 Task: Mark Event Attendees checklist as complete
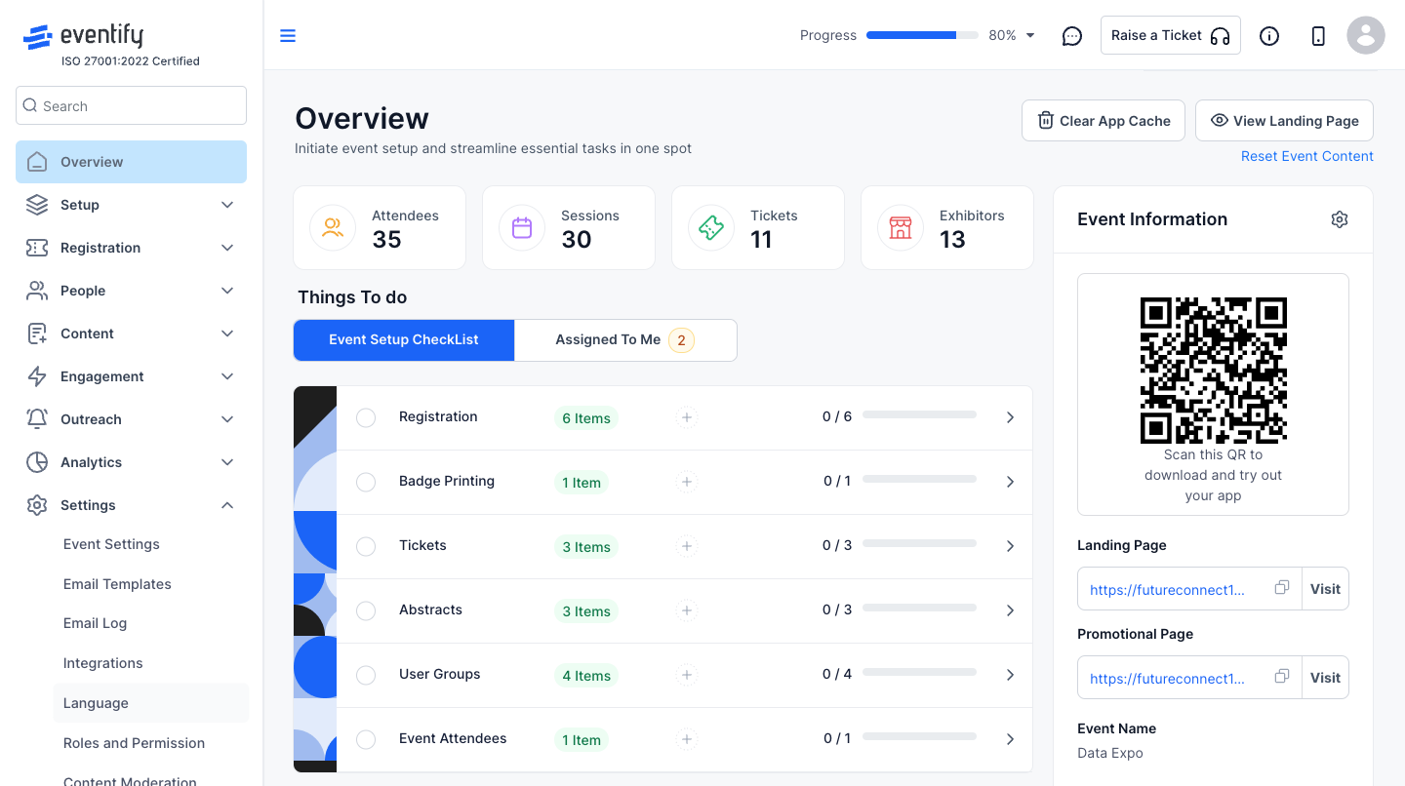pyautogui.click(x=366, y=739)
